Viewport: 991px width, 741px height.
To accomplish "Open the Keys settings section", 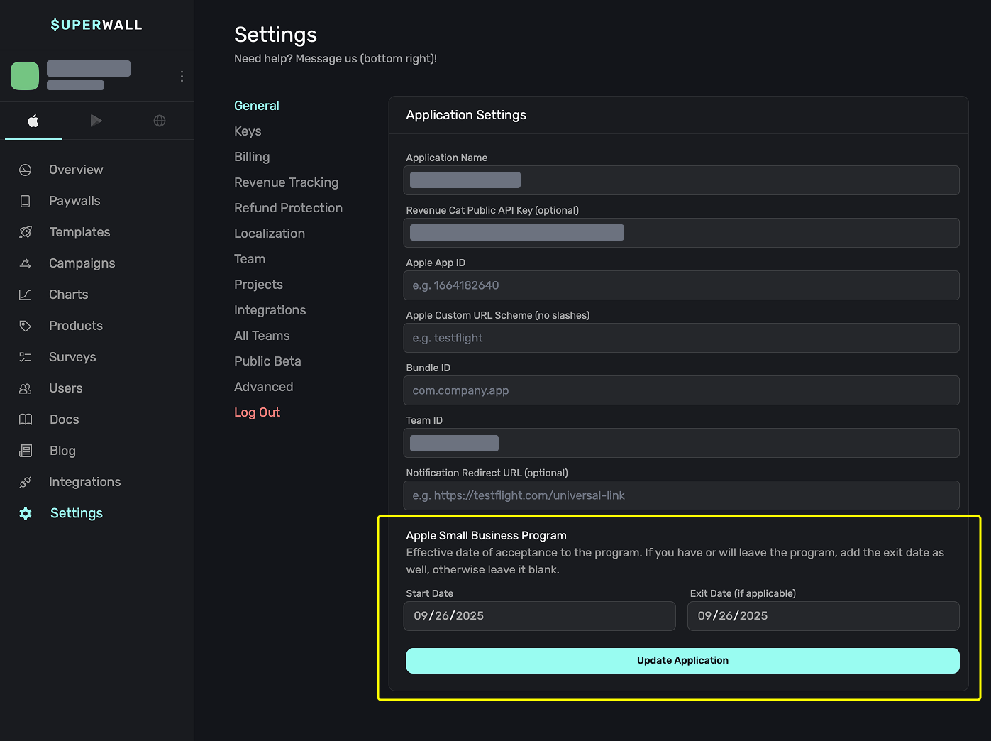I will [248, 131].
